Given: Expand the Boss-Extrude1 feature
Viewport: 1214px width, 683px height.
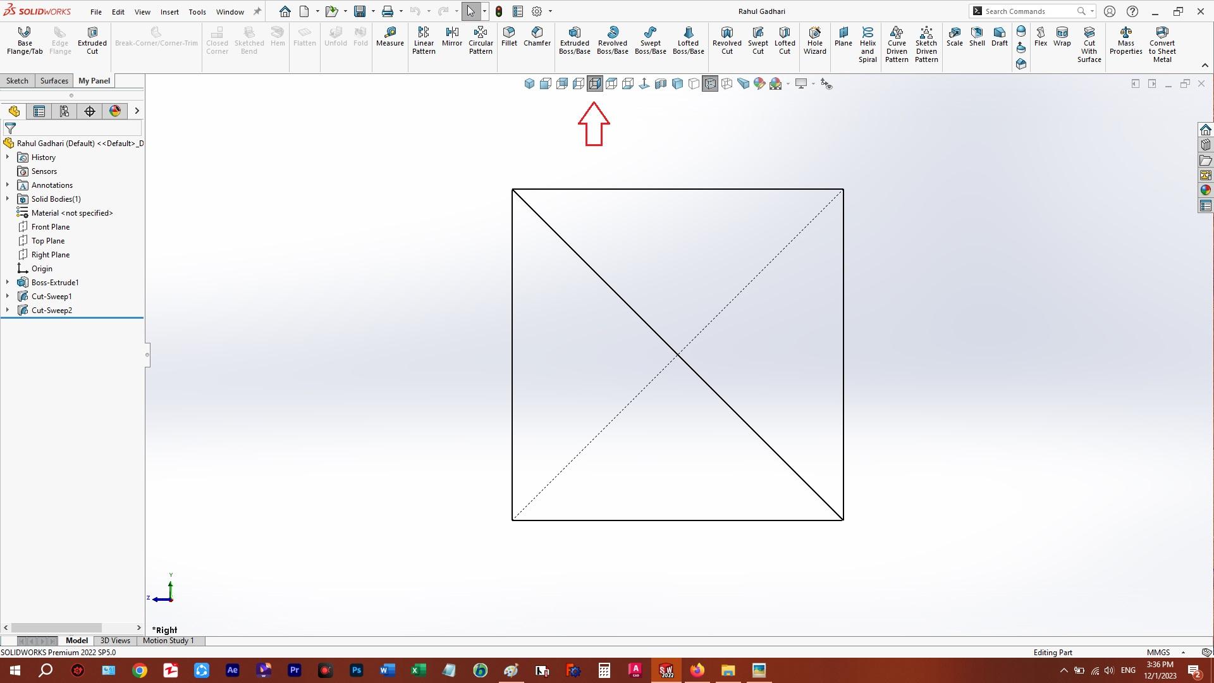Looking at the screenshot, I should pos(8,282).
